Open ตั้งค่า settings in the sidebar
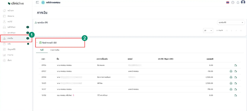Screen dimensions: 247x111 click(10, 61)
